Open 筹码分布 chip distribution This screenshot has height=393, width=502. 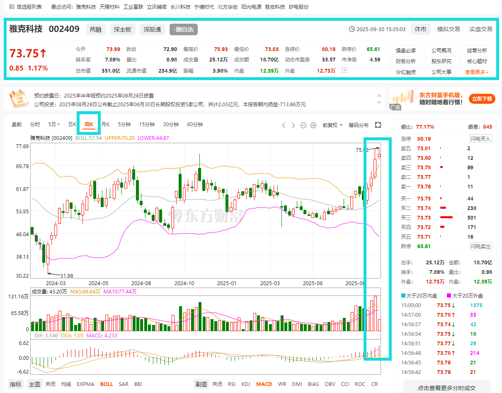pyautogui.click(x=359, y=125)
